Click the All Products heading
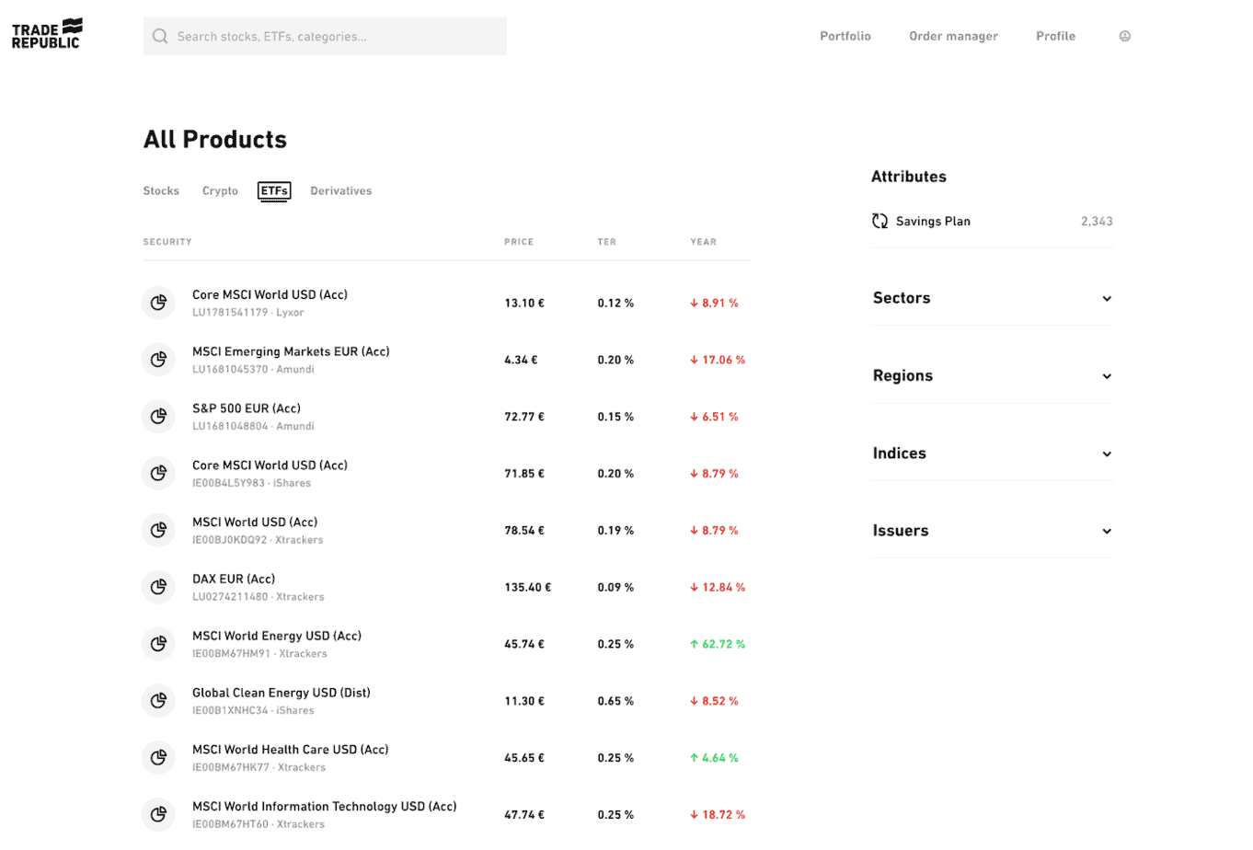 (215, 139)
